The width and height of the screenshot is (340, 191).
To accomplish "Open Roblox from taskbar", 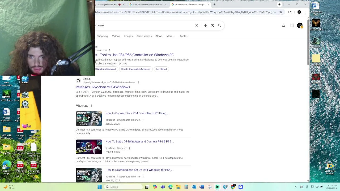I will [241, 187].
